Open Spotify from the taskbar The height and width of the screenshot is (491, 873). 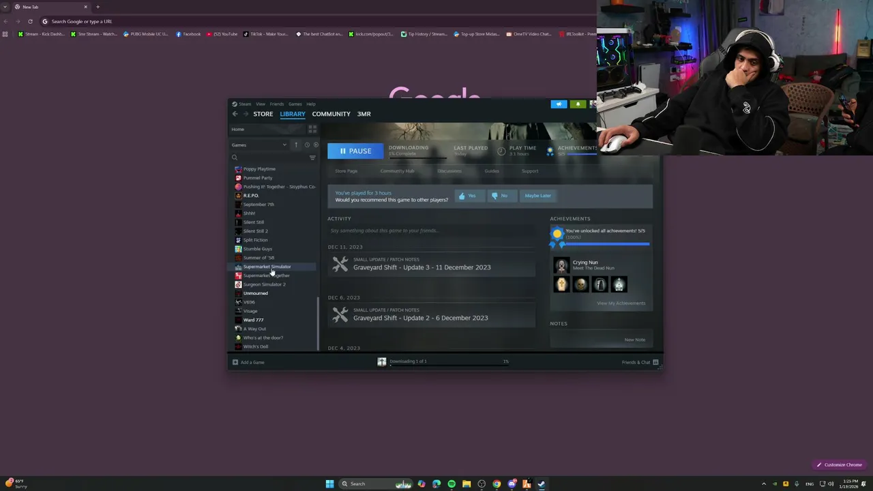pos(452,483)
